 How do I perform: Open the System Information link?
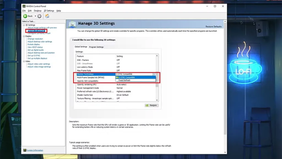pyautogui.click(x=35, y=150)
